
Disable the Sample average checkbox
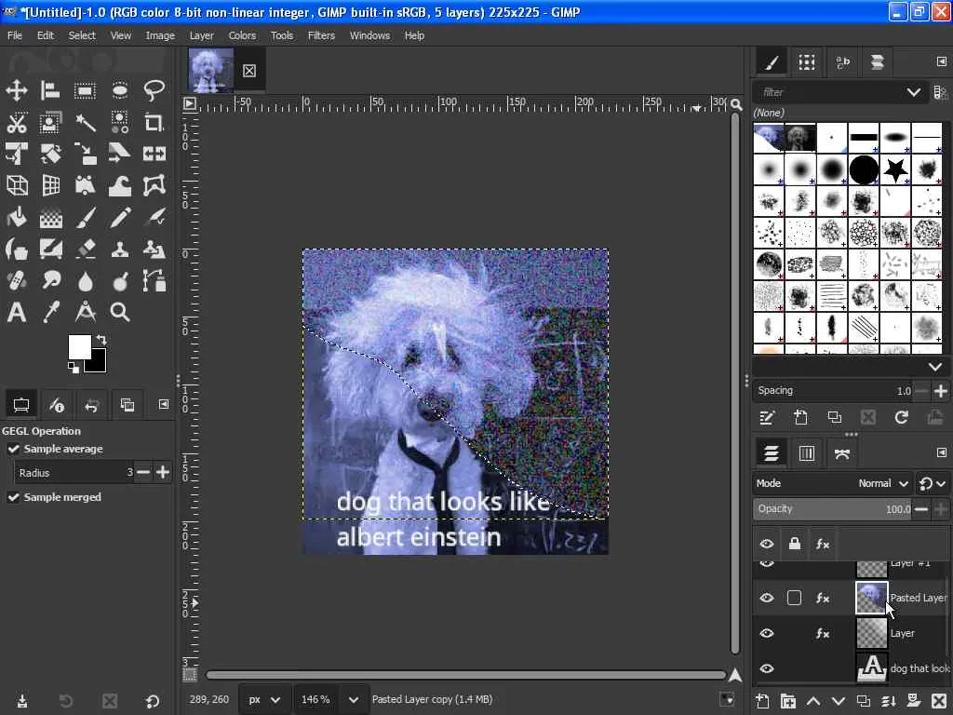[14, 449]
